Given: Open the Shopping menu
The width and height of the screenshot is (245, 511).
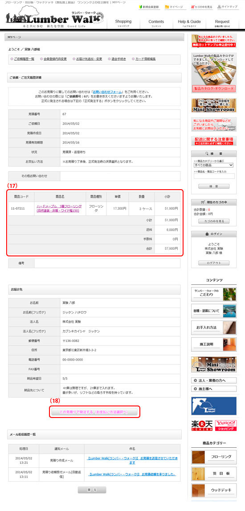Looking at the screenshot, I should click(x=123, y=23).
